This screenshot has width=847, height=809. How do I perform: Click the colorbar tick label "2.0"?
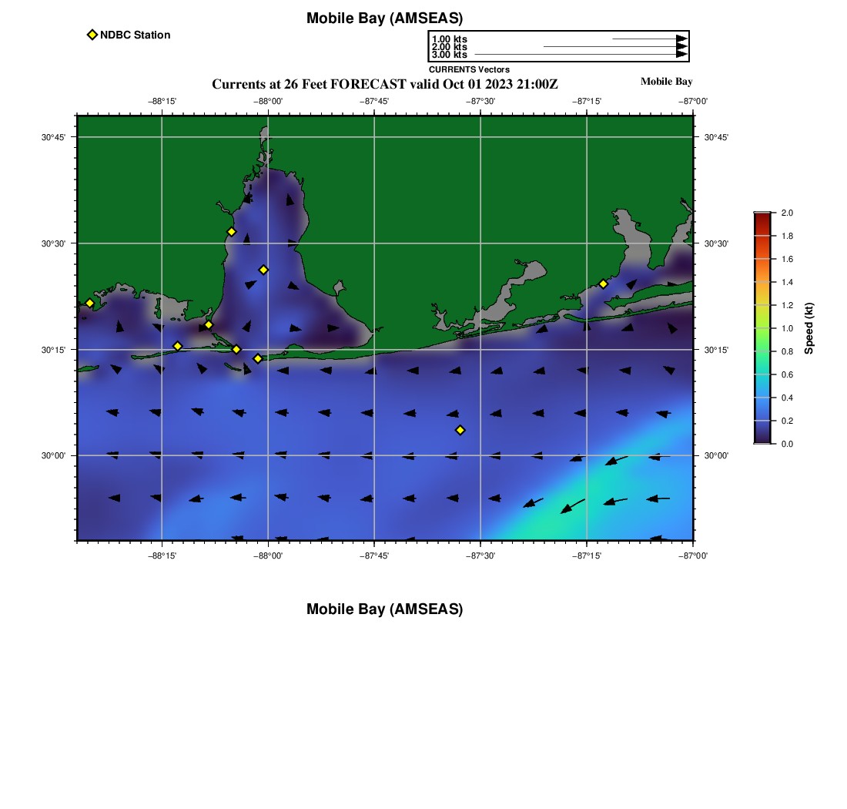point(787,213)
